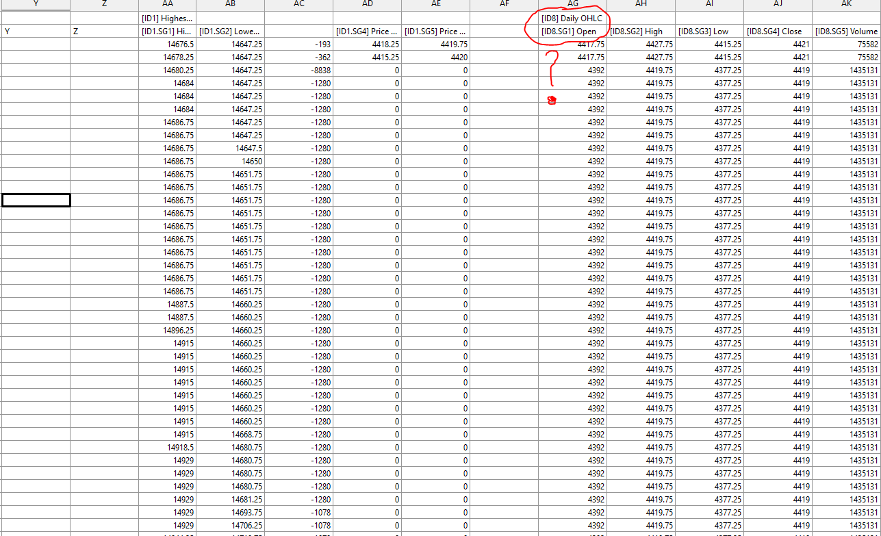Viewport: 881px width, 536px height.
Task: Select the AH column header
Action: tap(641, 5)
